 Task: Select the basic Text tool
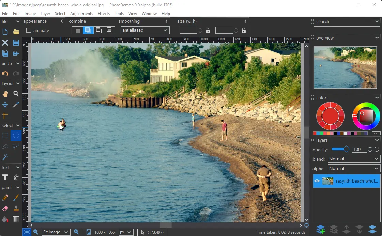click(x=5, y=177)
